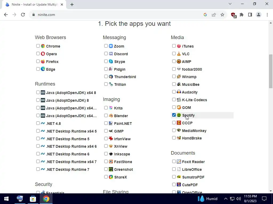
Task: Check the Paint.NET checkbox
Action: pos(106,123)
